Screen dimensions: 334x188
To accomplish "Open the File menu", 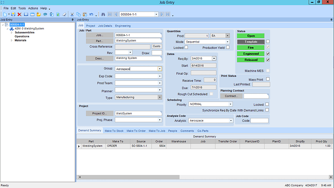I will 6,8.
